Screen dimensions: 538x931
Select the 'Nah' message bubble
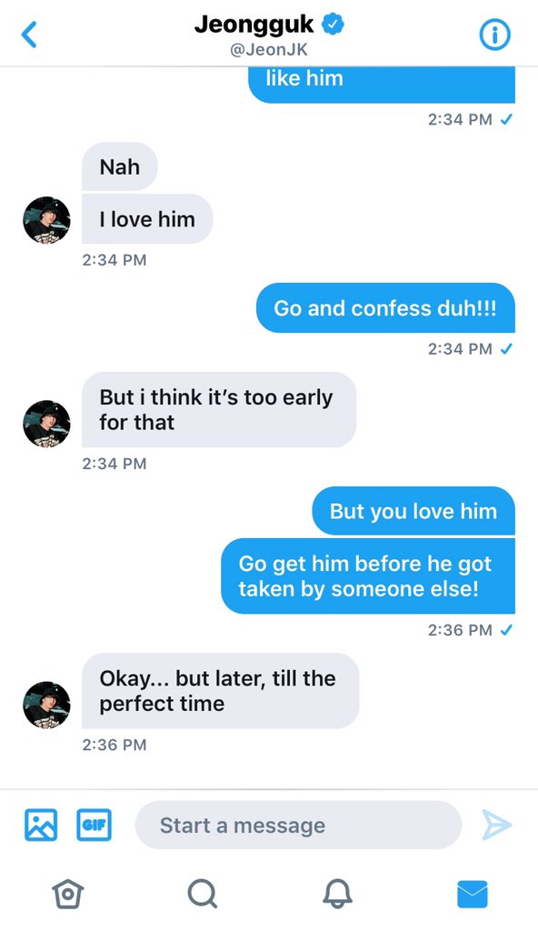click(x=119, y=167)
